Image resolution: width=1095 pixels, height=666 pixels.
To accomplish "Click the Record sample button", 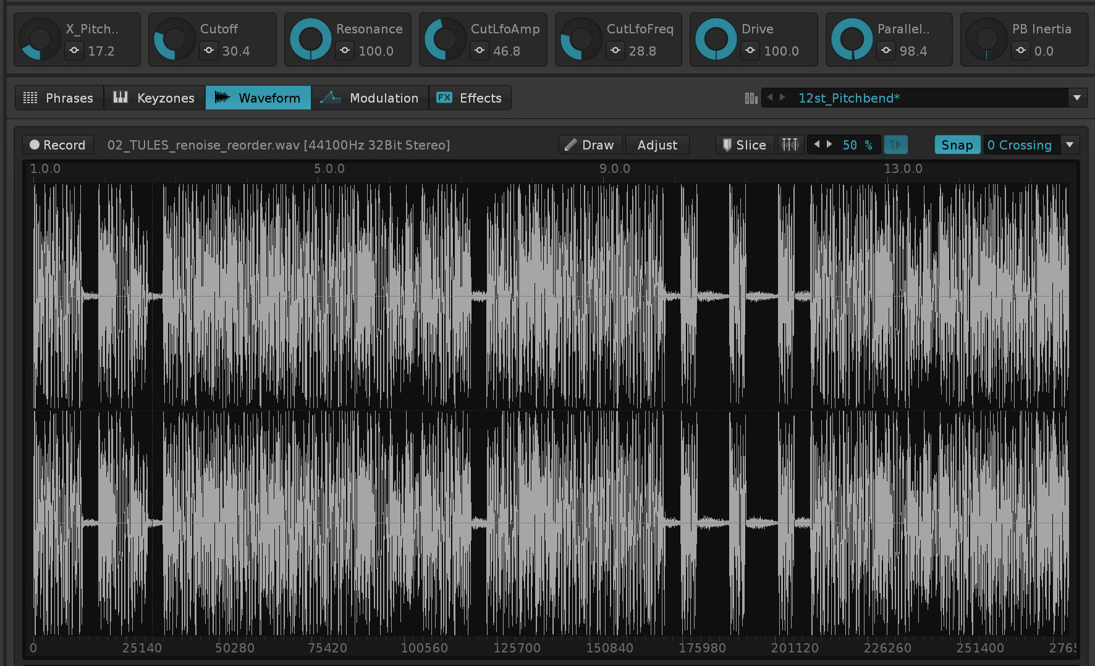I will [58, 145].
